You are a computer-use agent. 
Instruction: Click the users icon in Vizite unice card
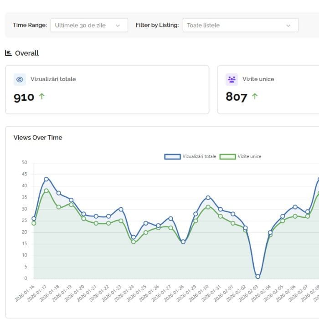232,79
